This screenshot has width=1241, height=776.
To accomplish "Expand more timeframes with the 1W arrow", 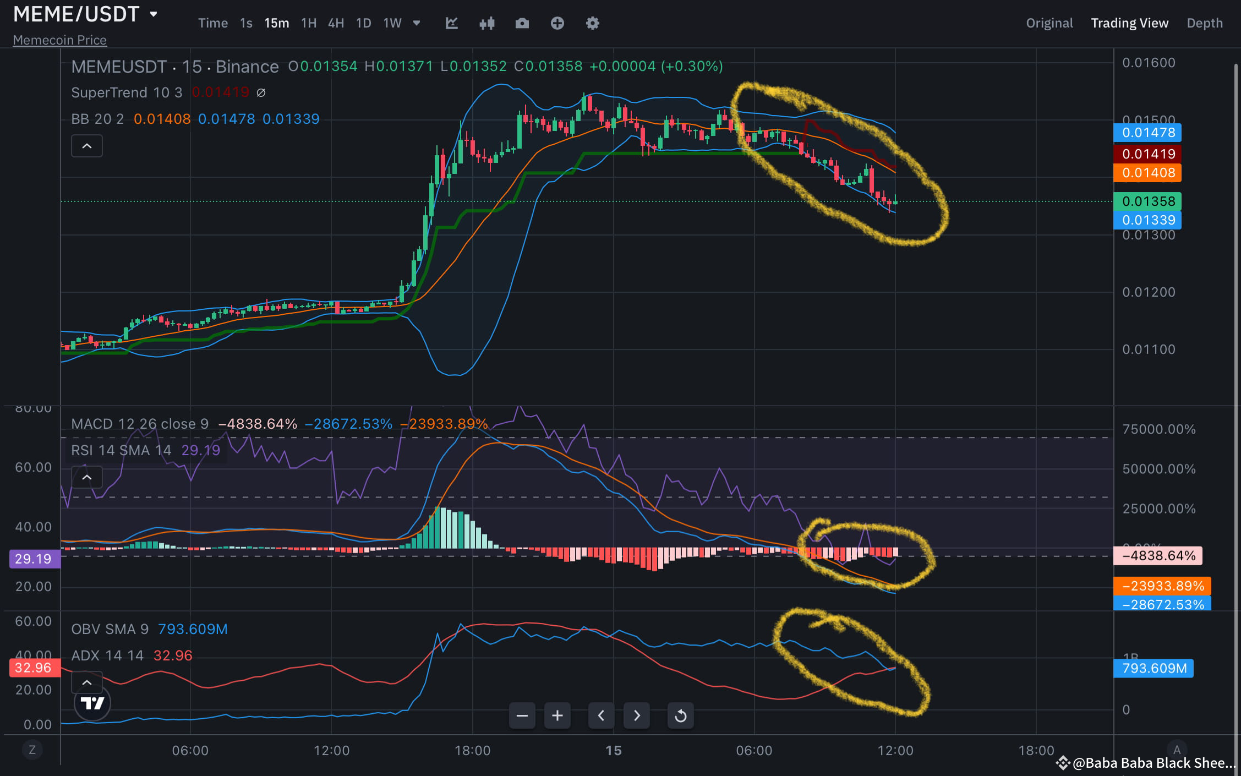I will click(x=417, y=23).
